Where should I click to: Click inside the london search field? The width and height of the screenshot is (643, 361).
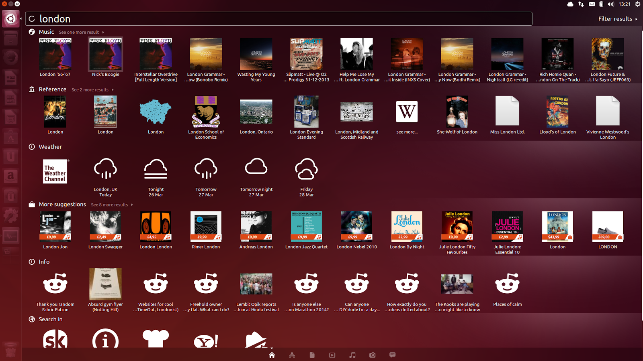pos(161,18)
